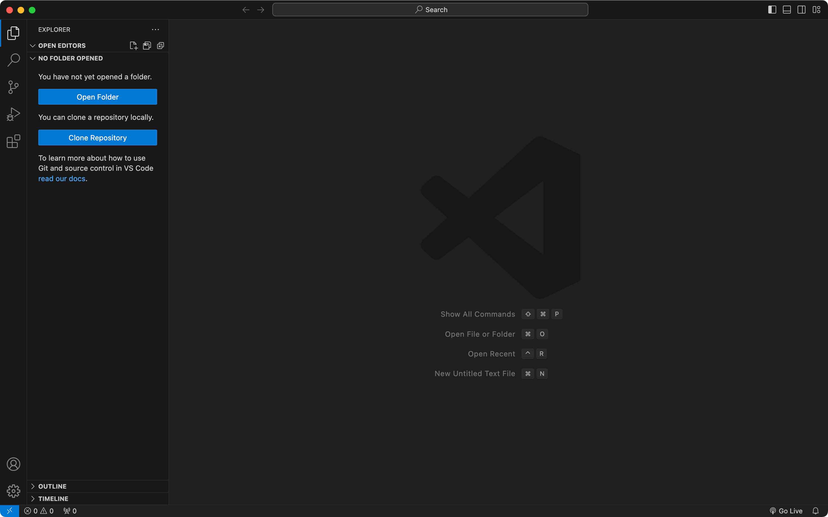Click New Untitled Text File text
Image resolution: width=828 pixels, height=517 pixels.
tap(475, 373)
